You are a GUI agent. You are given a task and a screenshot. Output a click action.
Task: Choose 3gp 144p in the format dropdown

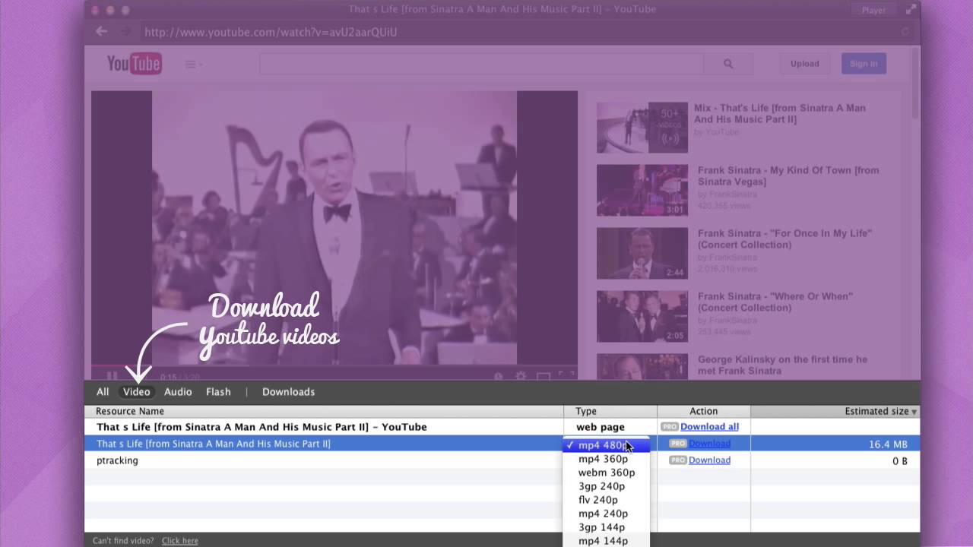coord(606,527)
